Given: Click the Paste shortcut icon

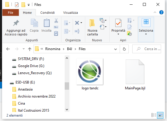Looking at the screenshot, I should coord(56,33).
